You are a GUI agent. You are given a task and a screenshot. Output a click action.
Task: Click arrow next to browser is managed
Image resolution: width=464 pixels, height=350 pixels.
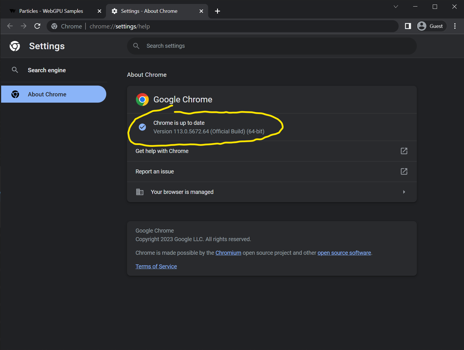404,192
